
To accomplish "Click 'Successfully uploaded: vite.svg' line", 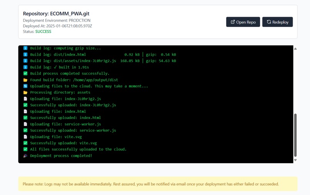I will click(x=63, y=143).
